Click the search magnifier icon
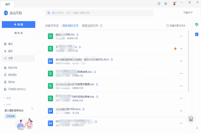Viewport: 201px width, 134px height. (49, 13)
